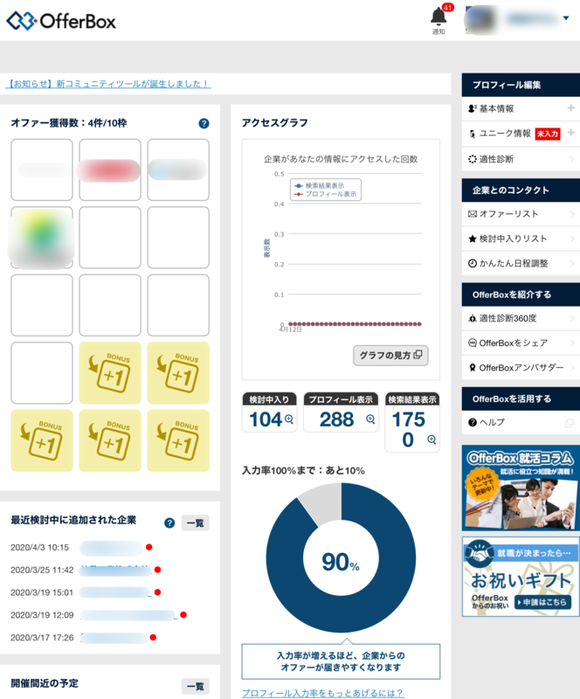580x699 pixels.
Task: Click the 4月12日 graph axis label
Action: [290, 329]
